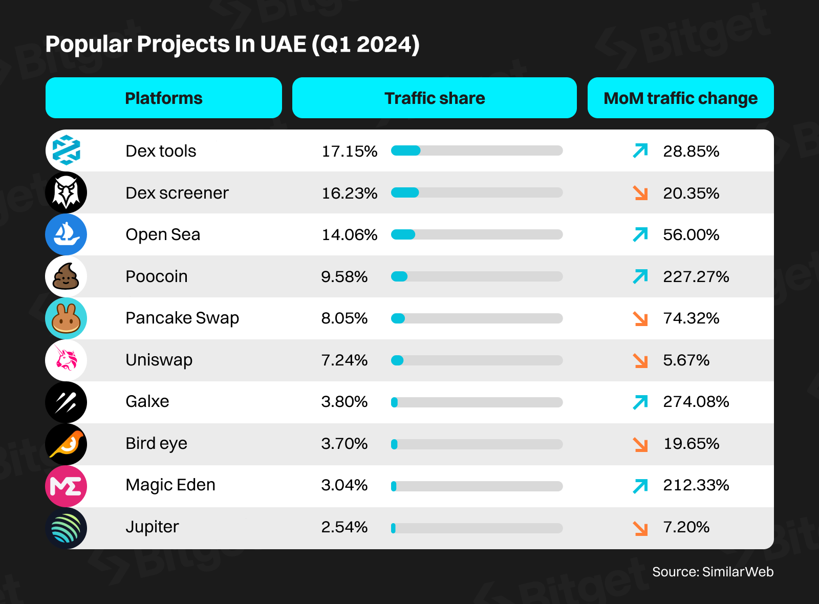Click the Magic Eden logo icon
Viewport: 819px width, 604px height.
(66, 486)
